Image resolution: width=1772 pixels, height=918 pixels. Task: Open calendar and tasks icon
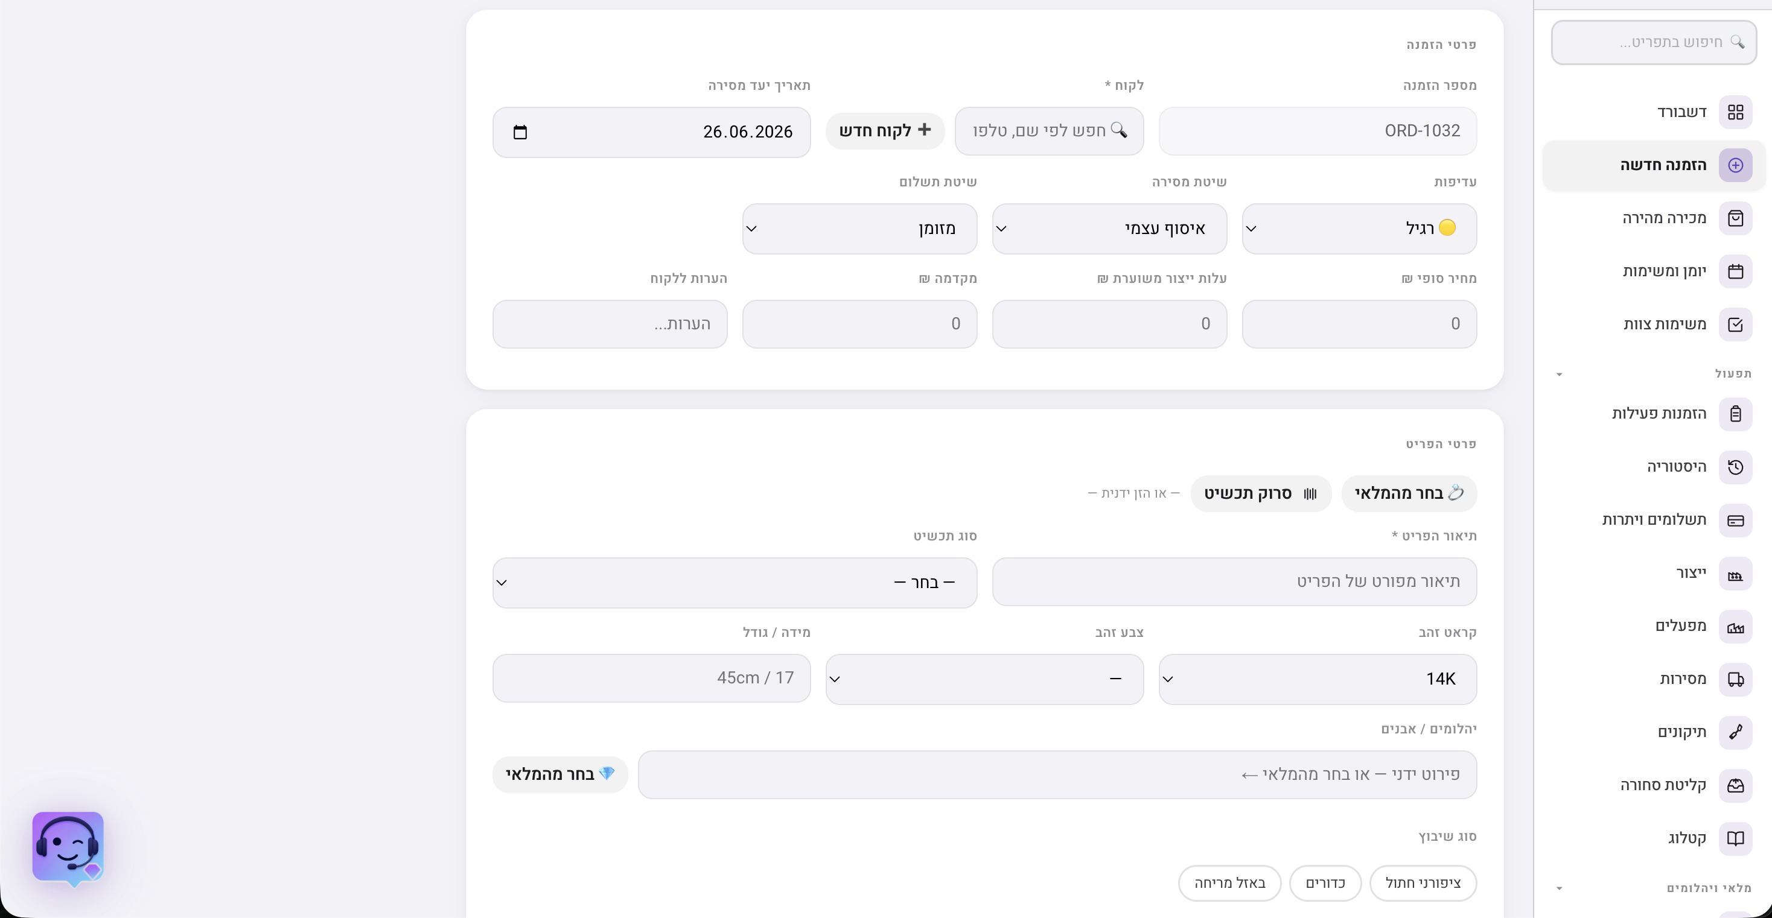click(x=1735, y=271)
